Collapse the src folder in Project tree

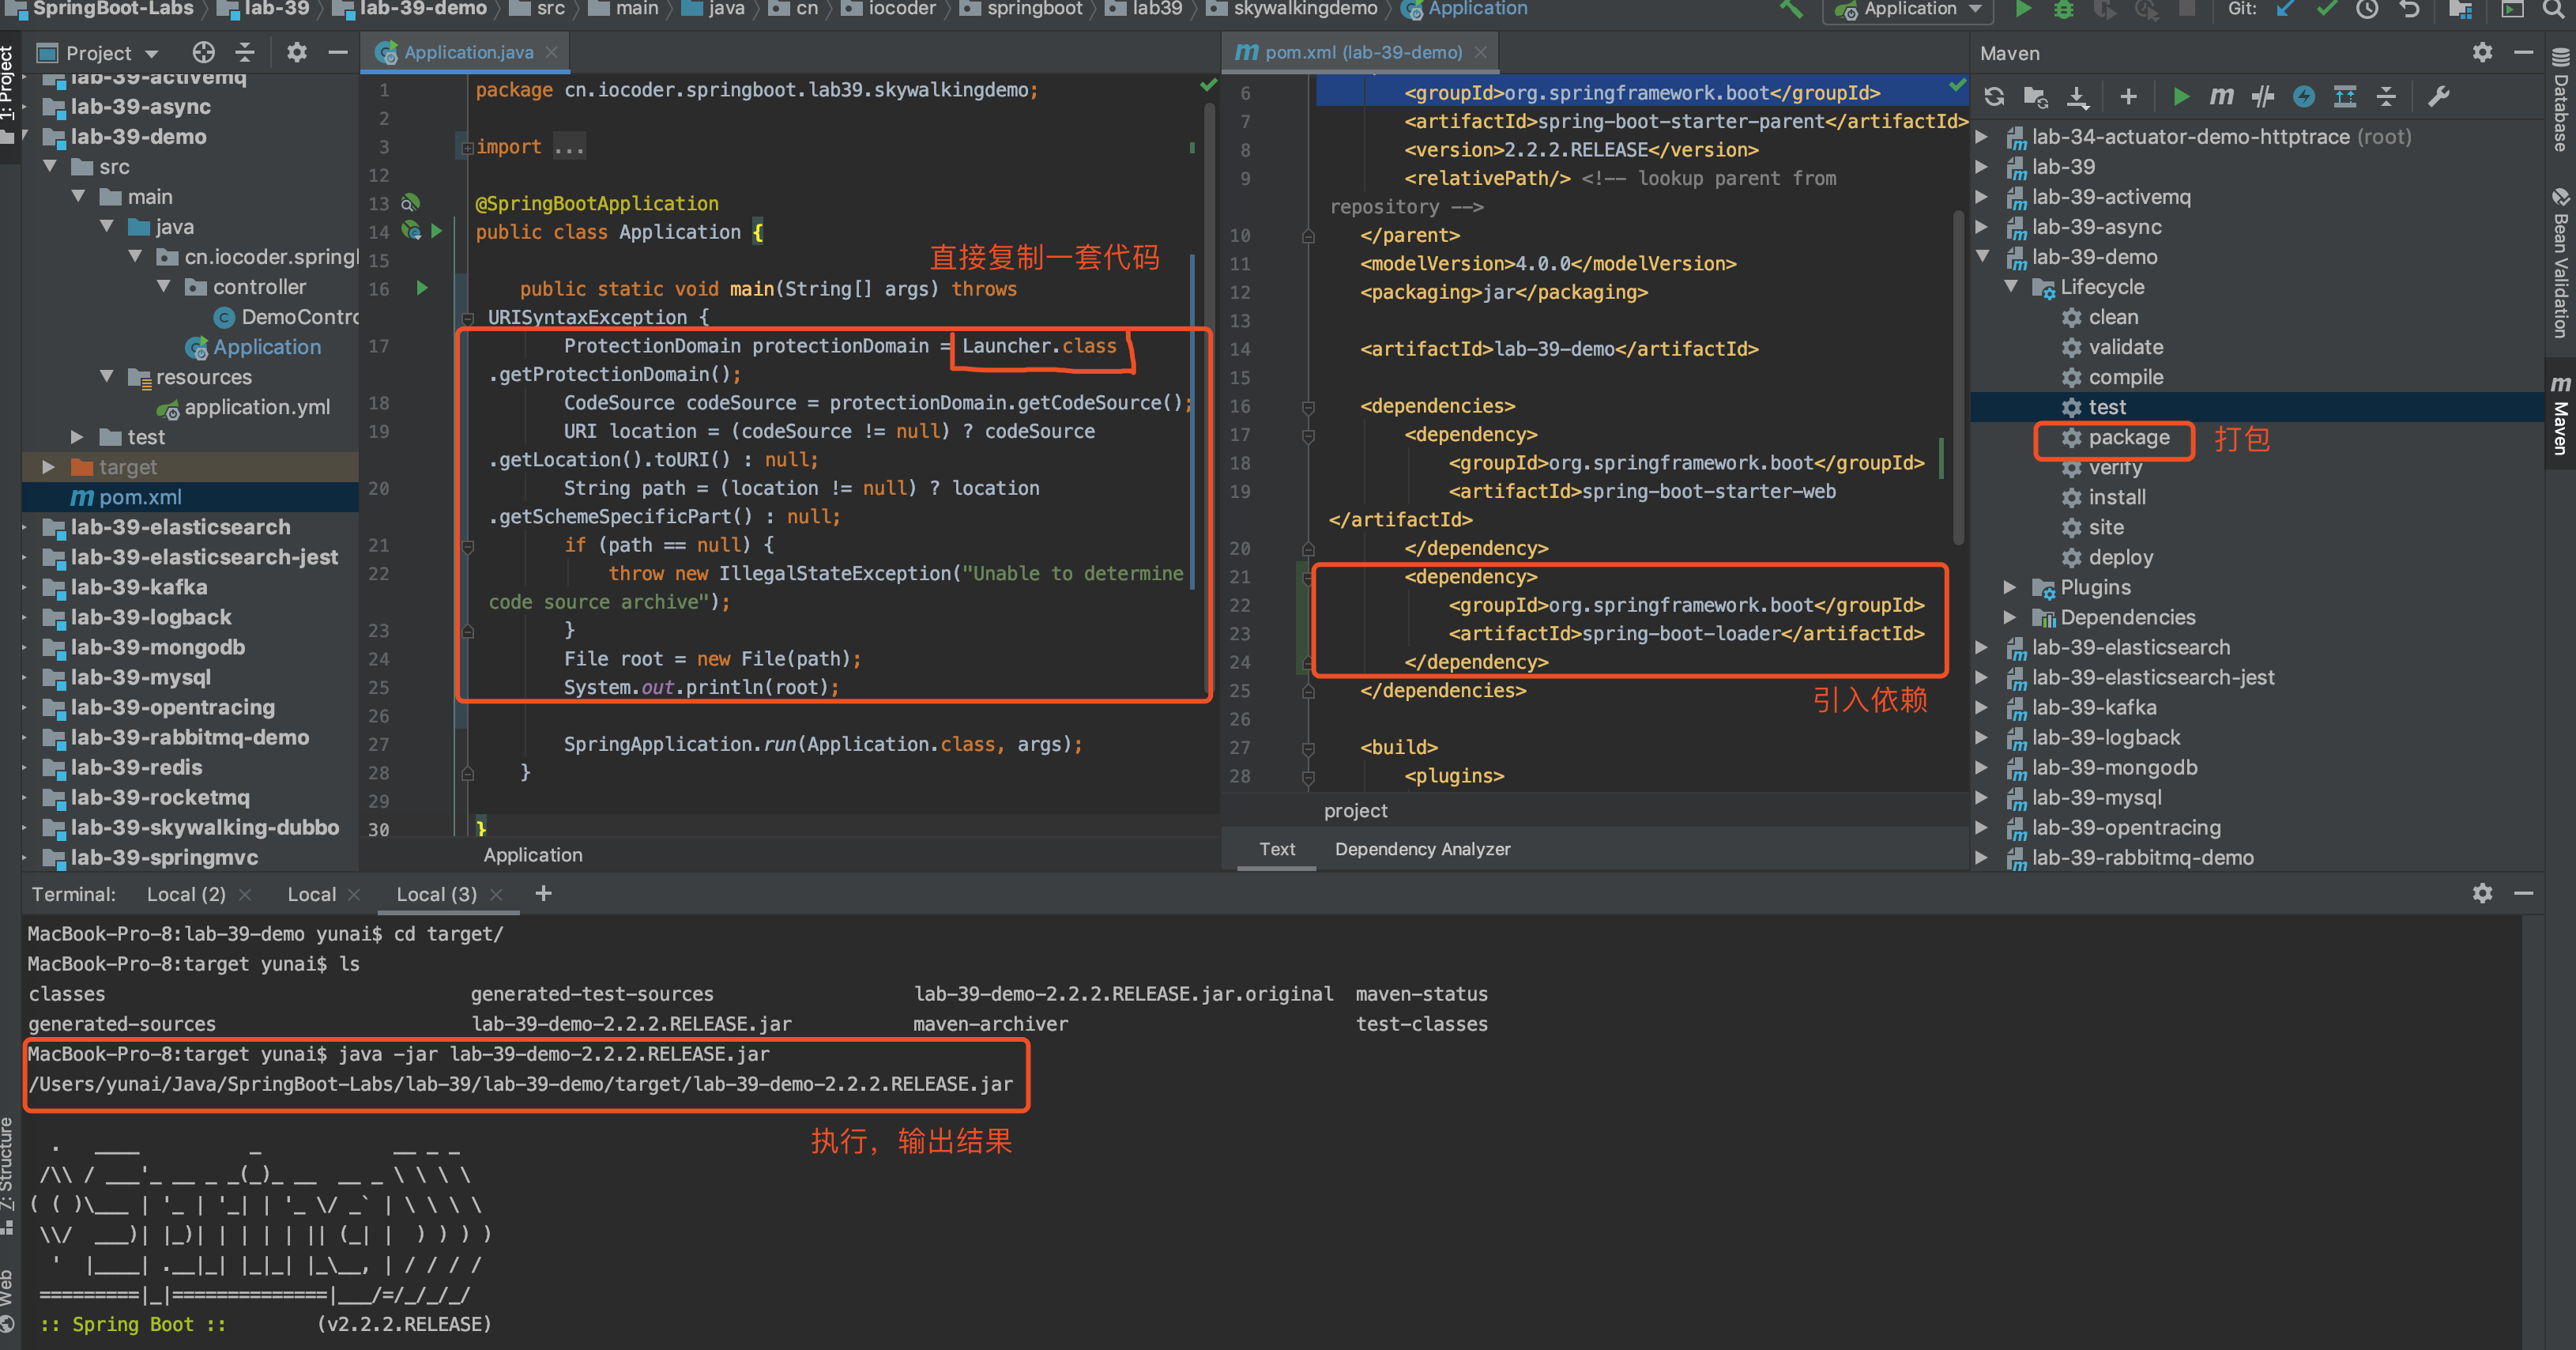click(50, 167)
